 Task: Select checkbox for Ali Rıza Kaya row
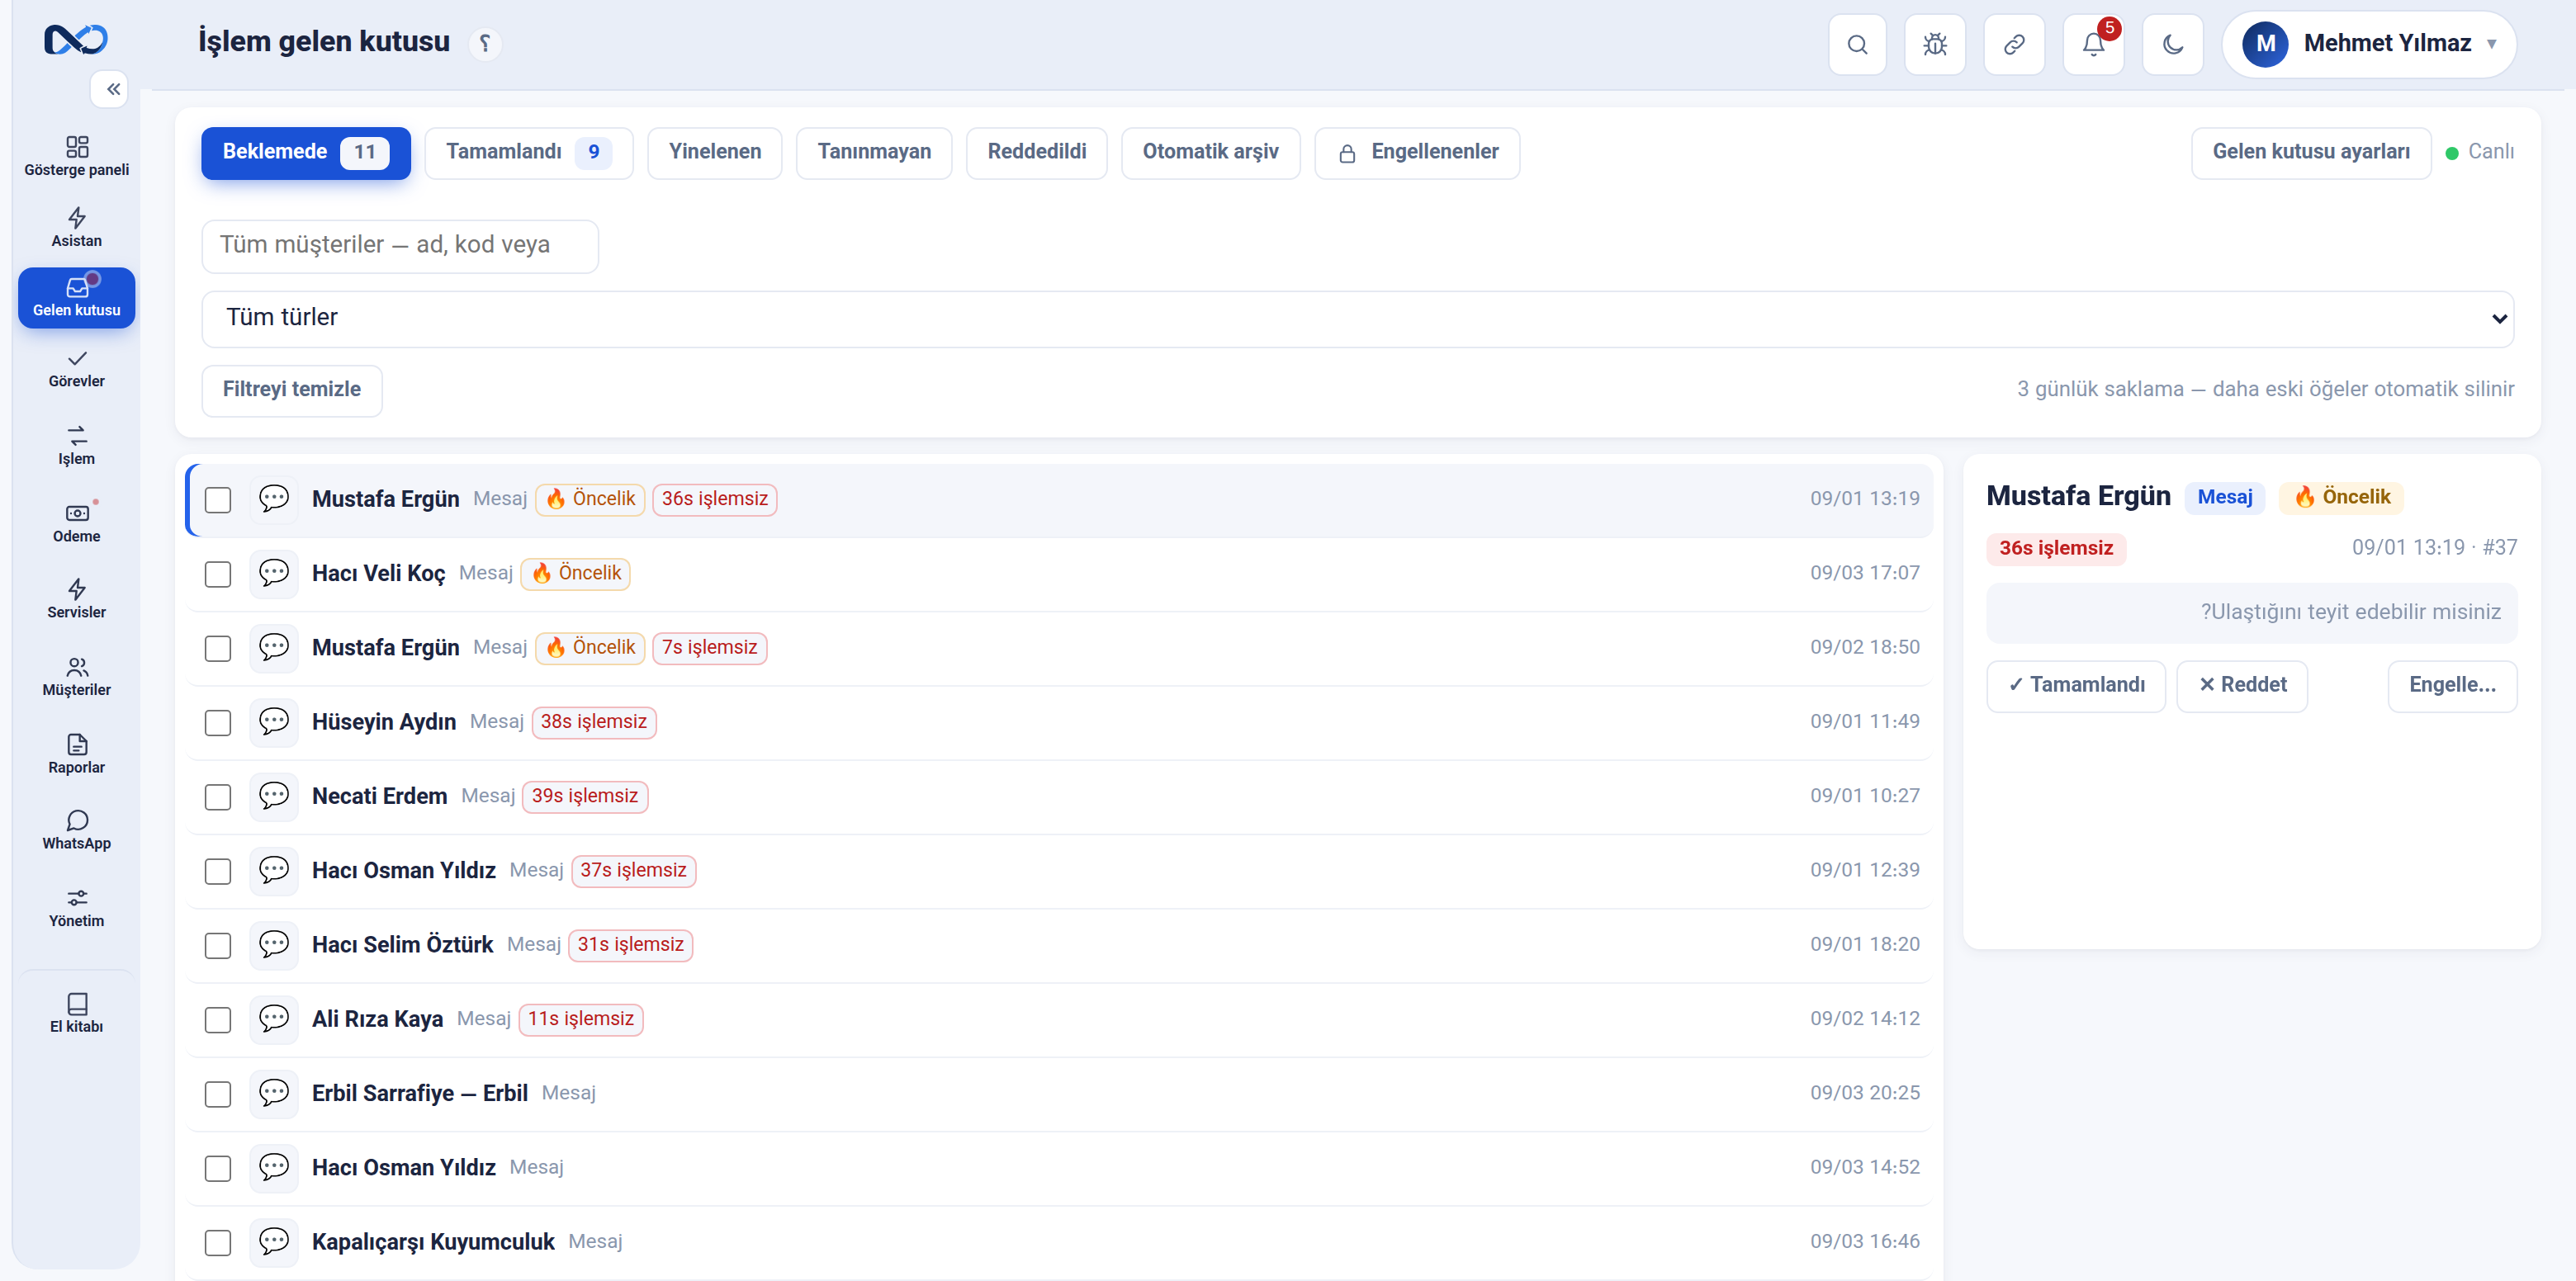[x=218, y=1019]
